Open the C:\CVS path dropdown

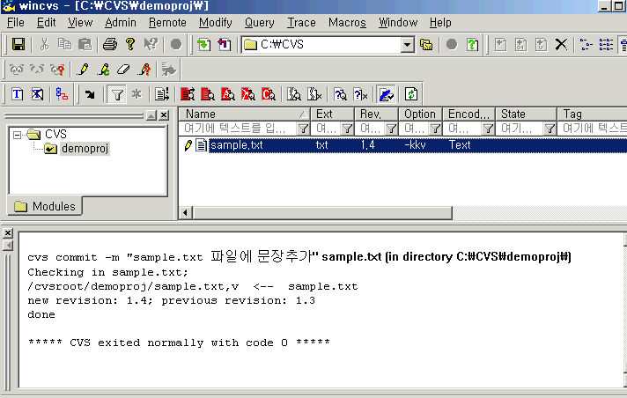tap(408, 44)
